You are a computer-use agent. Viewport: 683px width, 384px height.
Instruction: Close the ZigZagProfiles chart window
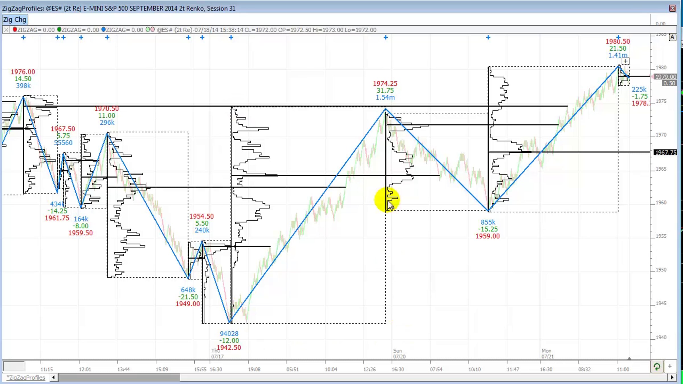pyautogui.click(x=672, y=8)
